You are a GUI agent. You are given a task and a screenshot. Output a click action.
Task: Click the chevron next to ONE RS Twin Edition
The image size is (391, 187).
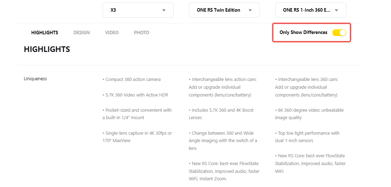[x=250, y=10]
